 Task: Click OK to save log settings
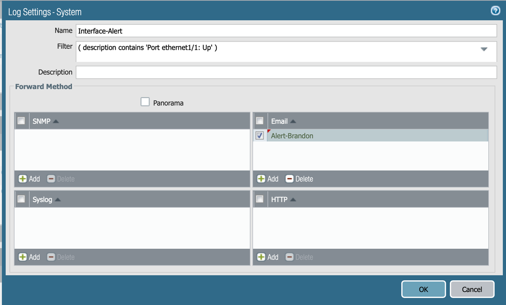[x=423, y=289]
